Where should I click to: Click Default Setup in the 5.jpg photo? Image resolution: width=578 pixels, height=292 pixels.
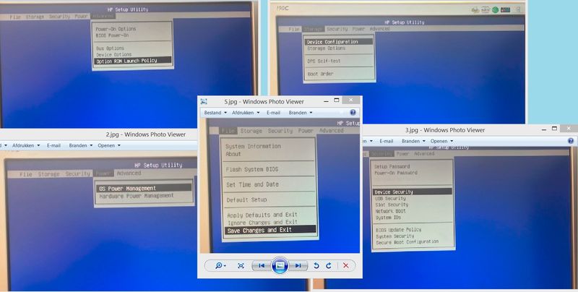point(246,199)
